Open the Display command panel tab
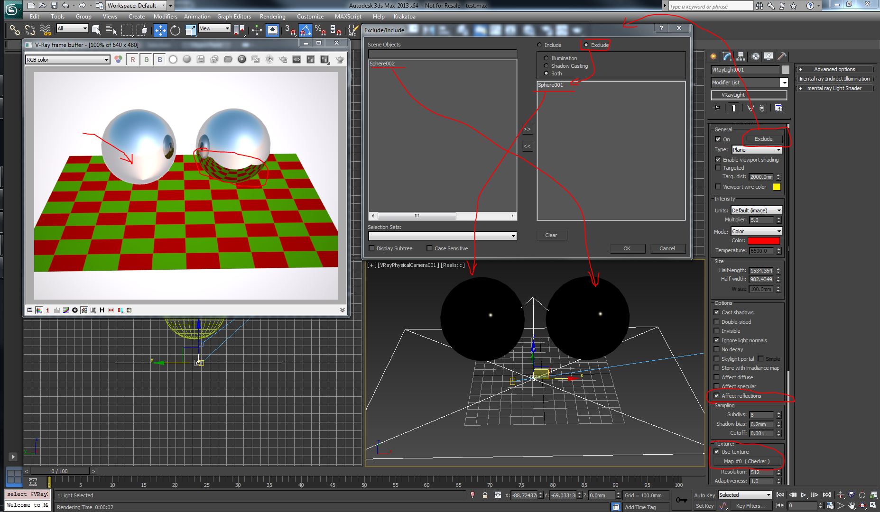 (769, 56)
